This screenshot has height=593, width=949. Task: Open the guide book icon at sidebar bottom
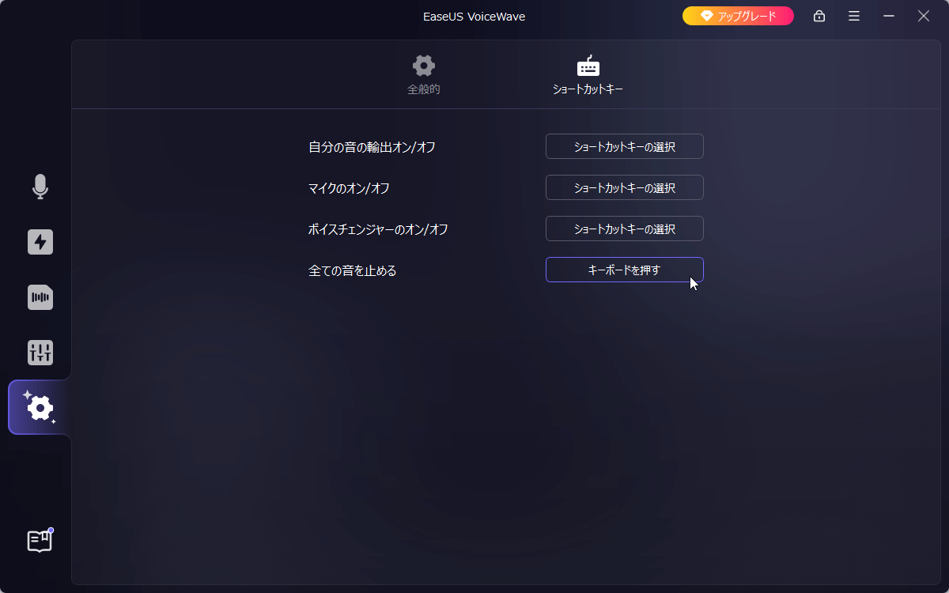pos(40,542)
